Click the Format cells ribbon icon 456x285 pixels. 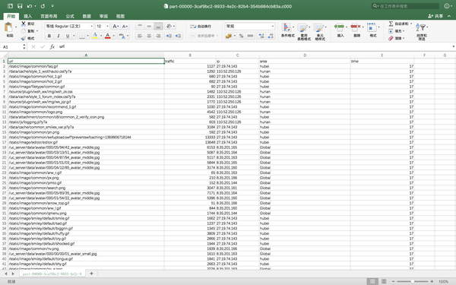click(x=372, y=27)
